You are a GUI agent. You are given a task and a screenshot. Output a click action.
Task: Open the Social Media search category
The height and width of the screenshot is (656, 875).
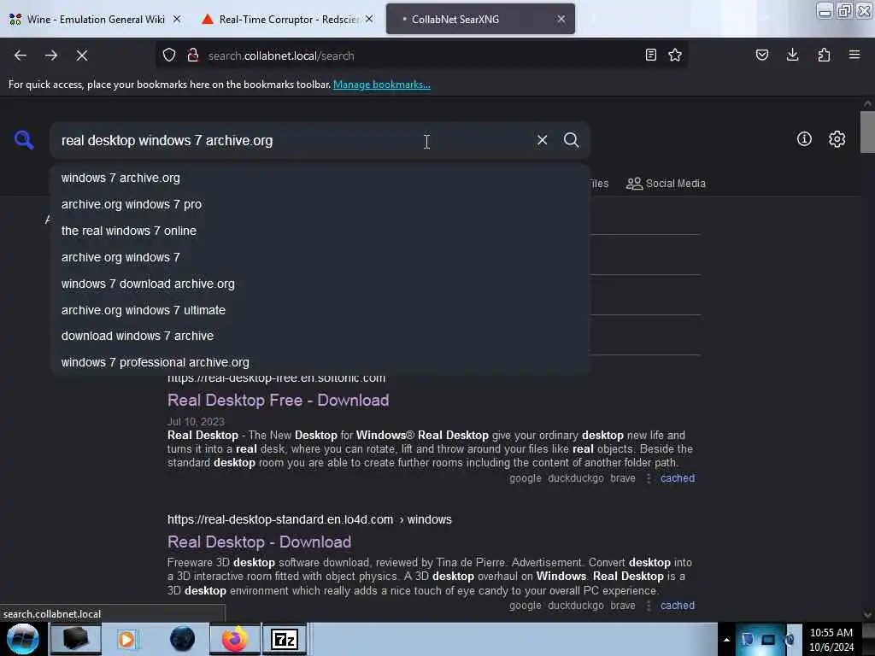(x=666, y=183)
